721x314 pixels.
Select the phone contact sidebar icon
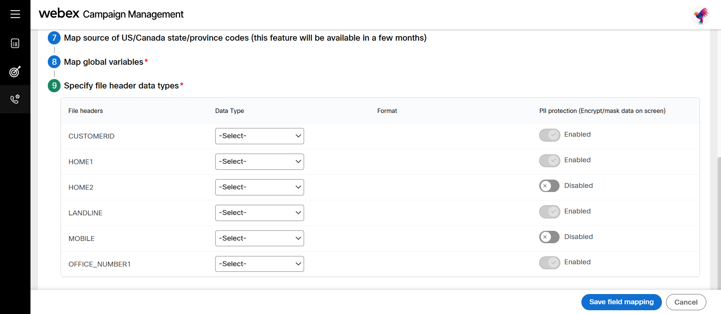click(15, 99)
